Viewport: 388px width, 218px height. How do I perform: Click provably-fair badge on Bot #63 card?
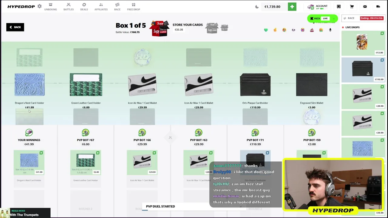point(211,153)
